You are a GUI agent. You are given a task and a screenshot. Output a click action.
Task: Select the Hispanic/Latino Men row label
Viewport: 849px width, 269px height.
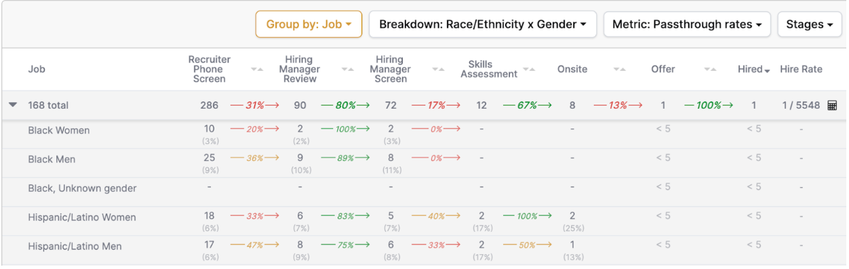click(x=75, y=247)
